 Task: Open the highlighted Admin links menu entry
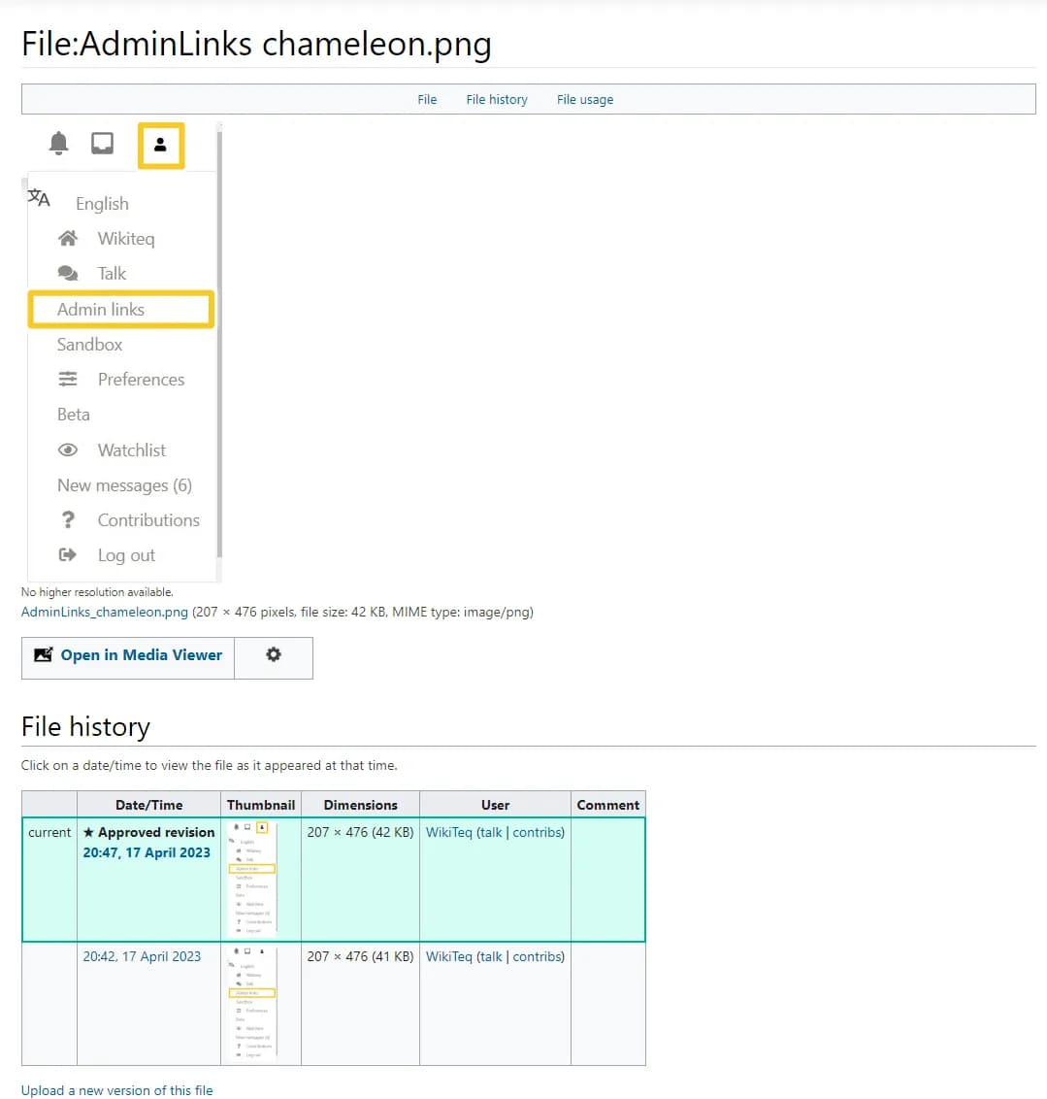tap(101, 309)
